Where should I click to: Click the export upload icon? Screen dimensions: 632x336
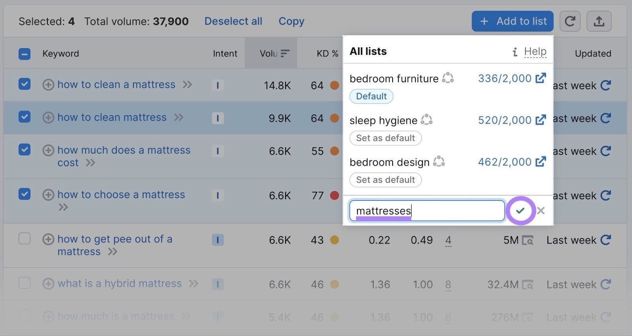point(599,21)
